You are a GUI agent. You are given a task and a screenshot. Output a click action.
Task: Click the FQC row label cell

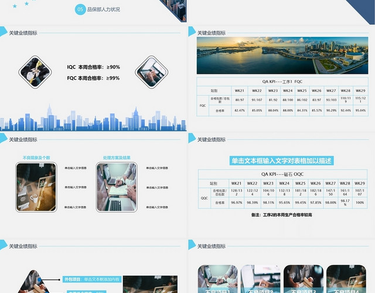(203, 105)
